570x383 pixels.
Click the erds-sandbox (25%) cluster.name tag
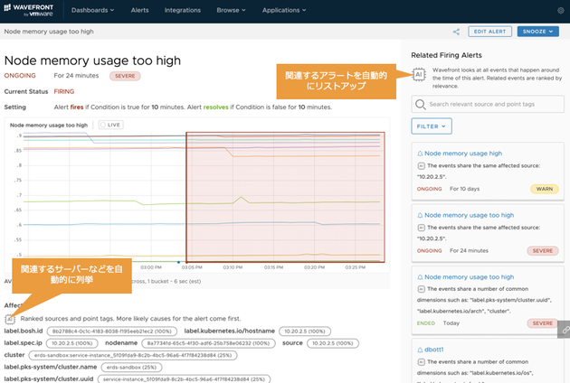tap(131, 367)
